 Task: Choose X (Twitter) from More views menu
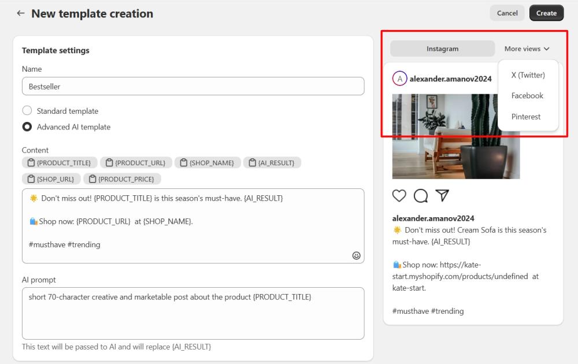[528, 75]
